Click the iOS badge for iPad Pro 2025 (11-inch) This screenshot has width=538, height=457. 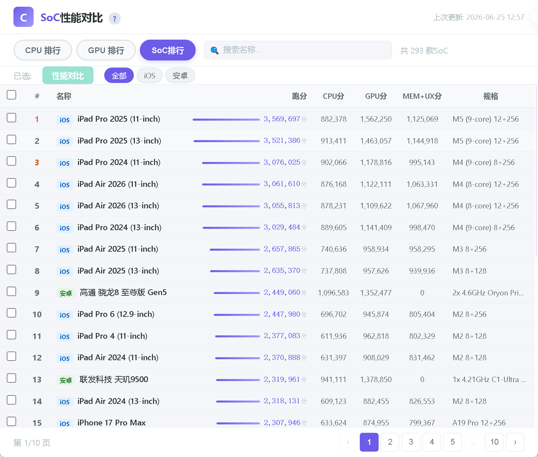coord(65,120)
